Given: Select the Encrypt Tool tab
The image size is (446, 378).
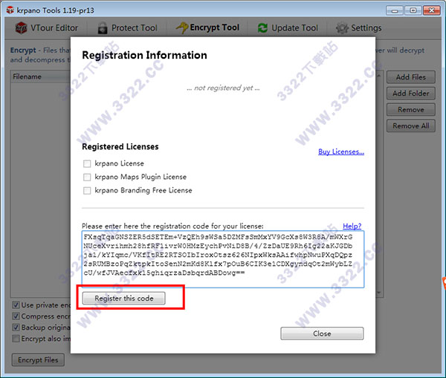Looking at the screenshot, I should 207,27.
